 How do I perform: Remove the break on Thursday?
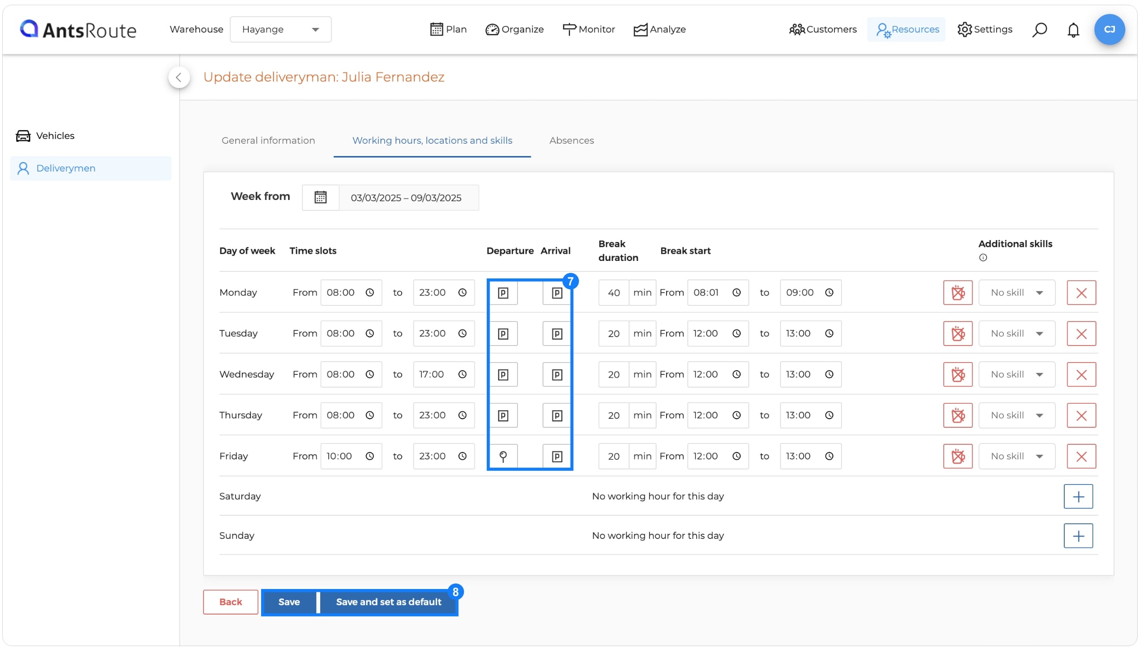click(x=958, y=416)
